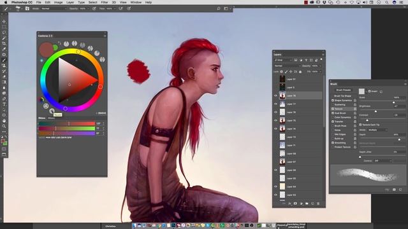Adjust the Brightness slider in Brush panel

click(375, 111)
